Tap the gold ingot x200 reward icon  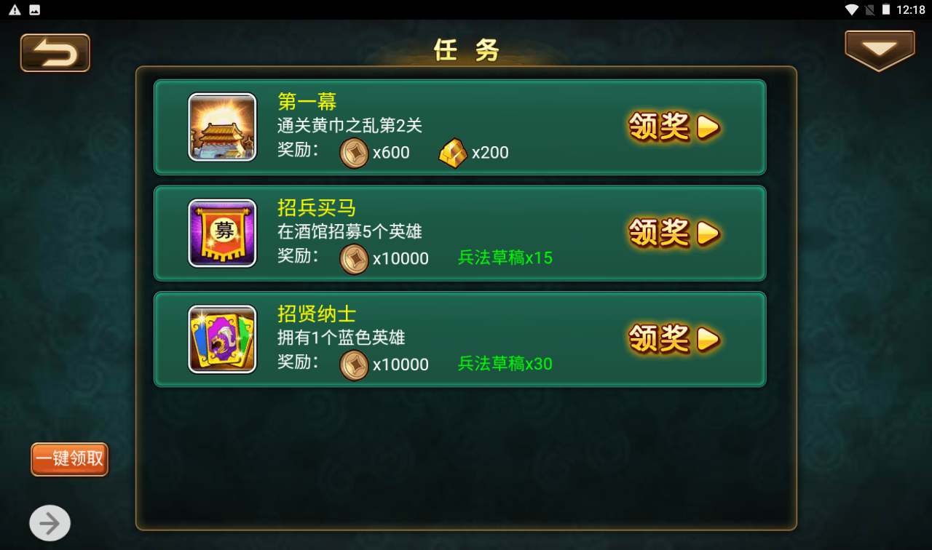(453, 153)
